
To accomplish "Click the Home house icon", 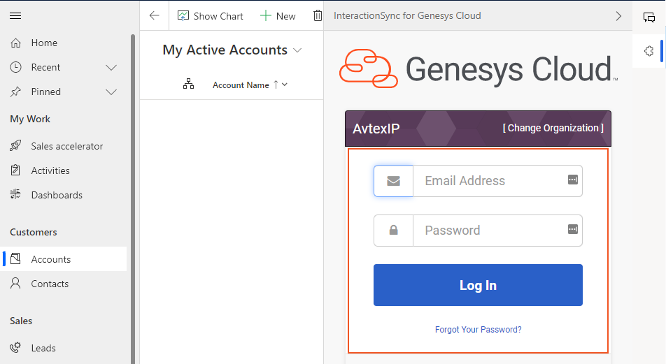I will click(15, 43).
